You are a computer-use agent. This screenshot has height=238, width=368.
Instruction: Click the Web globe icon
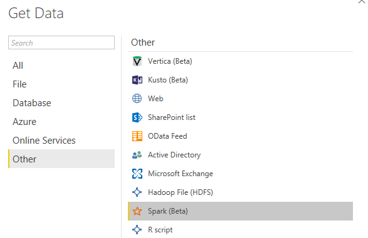(x=137, y=99)
